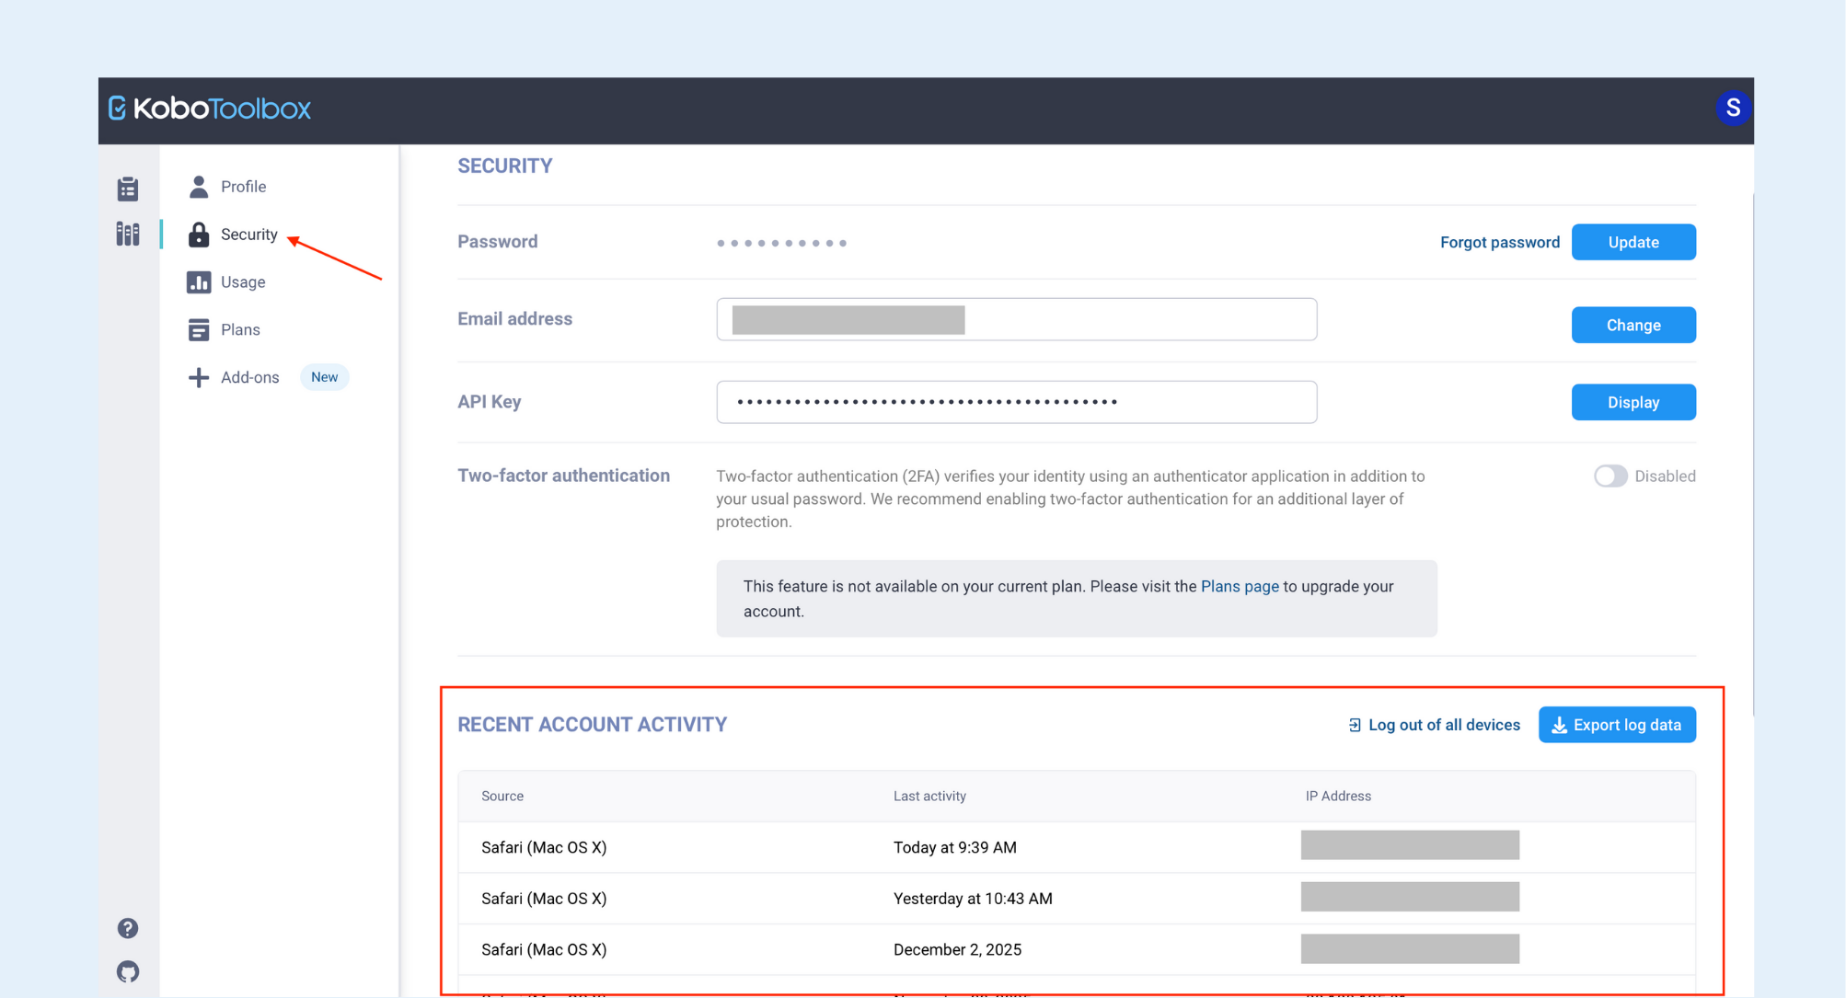Image resolution: width=1846 pixels, height=998 pixels.
Task: Select the 'Yesterday at 10:43 AM' activity entry
Action: tap(1077, 899)
